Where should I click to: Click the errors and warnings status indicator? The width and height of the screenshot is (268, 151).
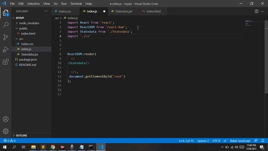[x=10, y=141]
